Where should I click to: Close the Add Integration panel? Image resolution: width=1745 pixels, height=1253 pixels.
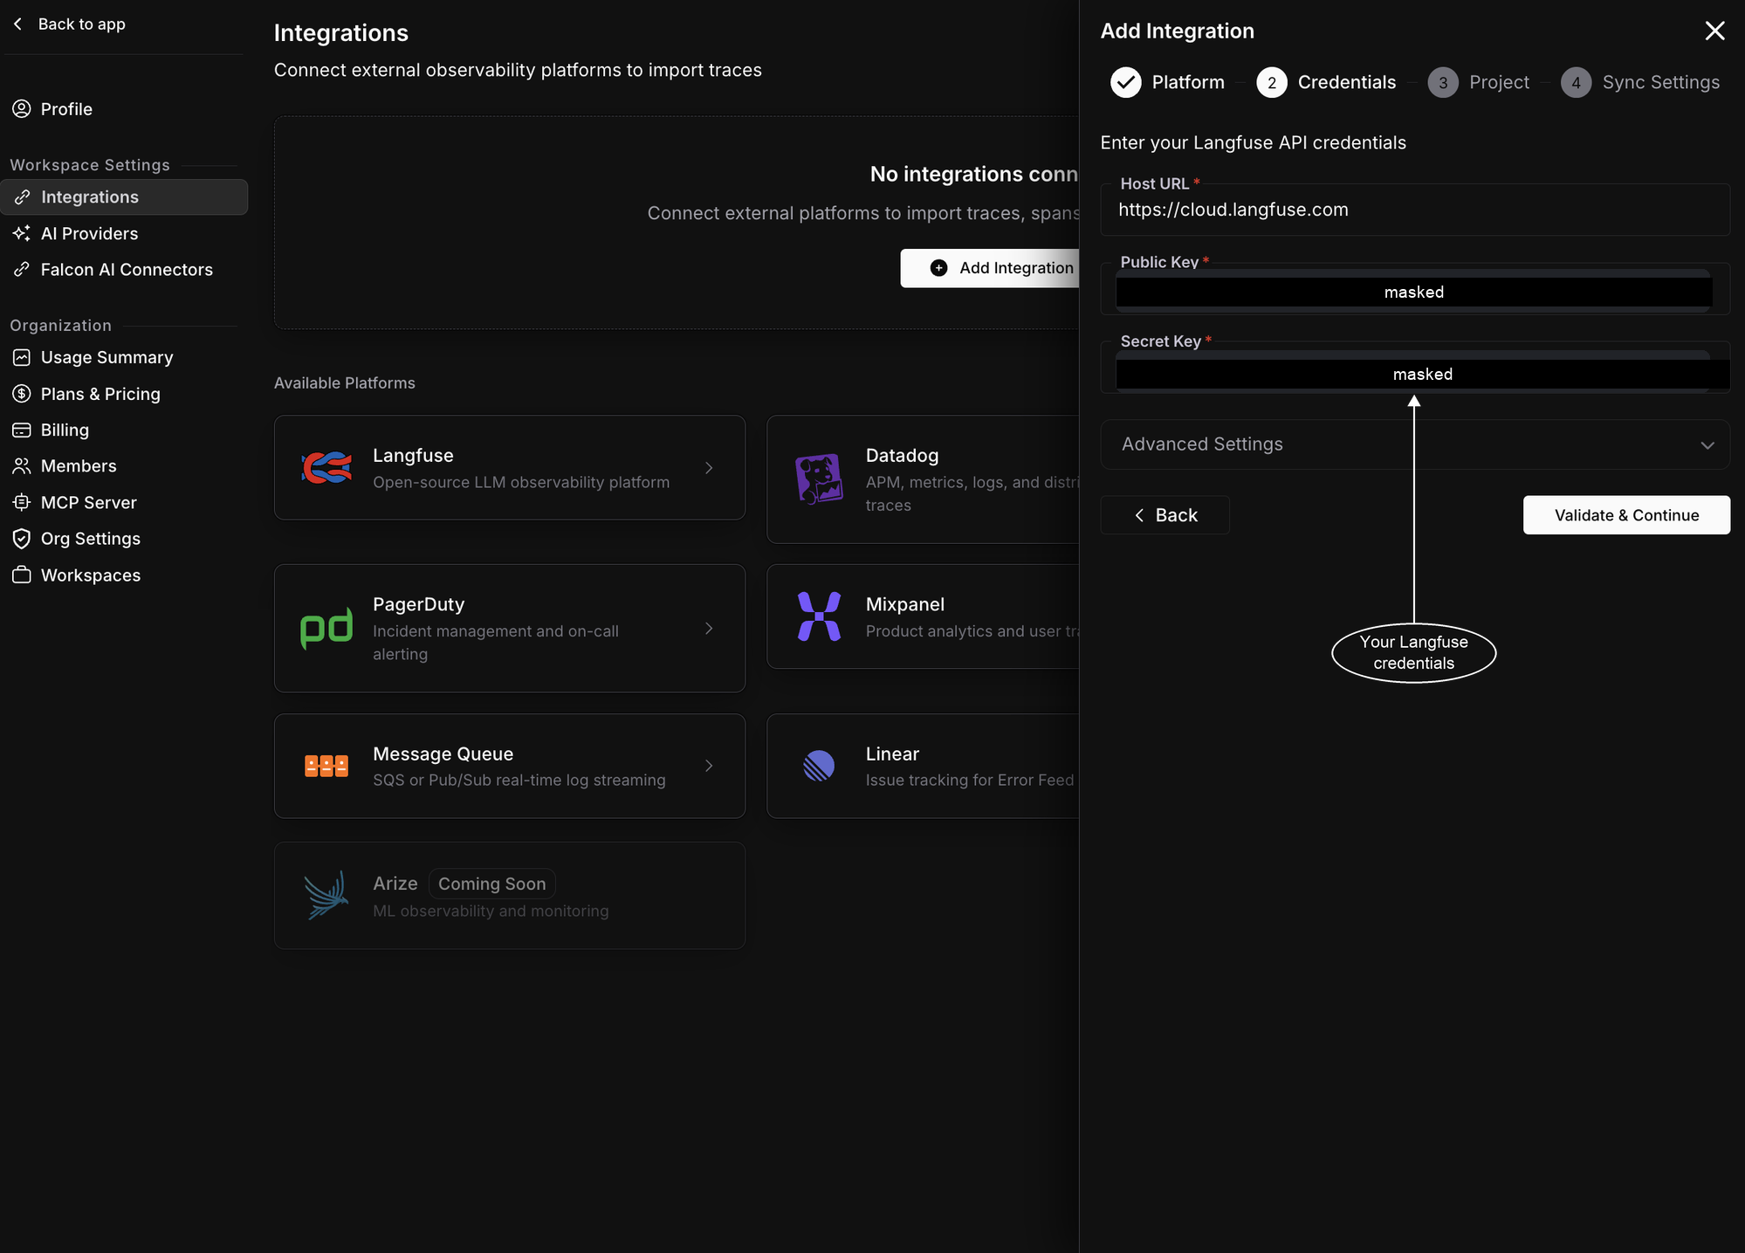point(1714,31)
